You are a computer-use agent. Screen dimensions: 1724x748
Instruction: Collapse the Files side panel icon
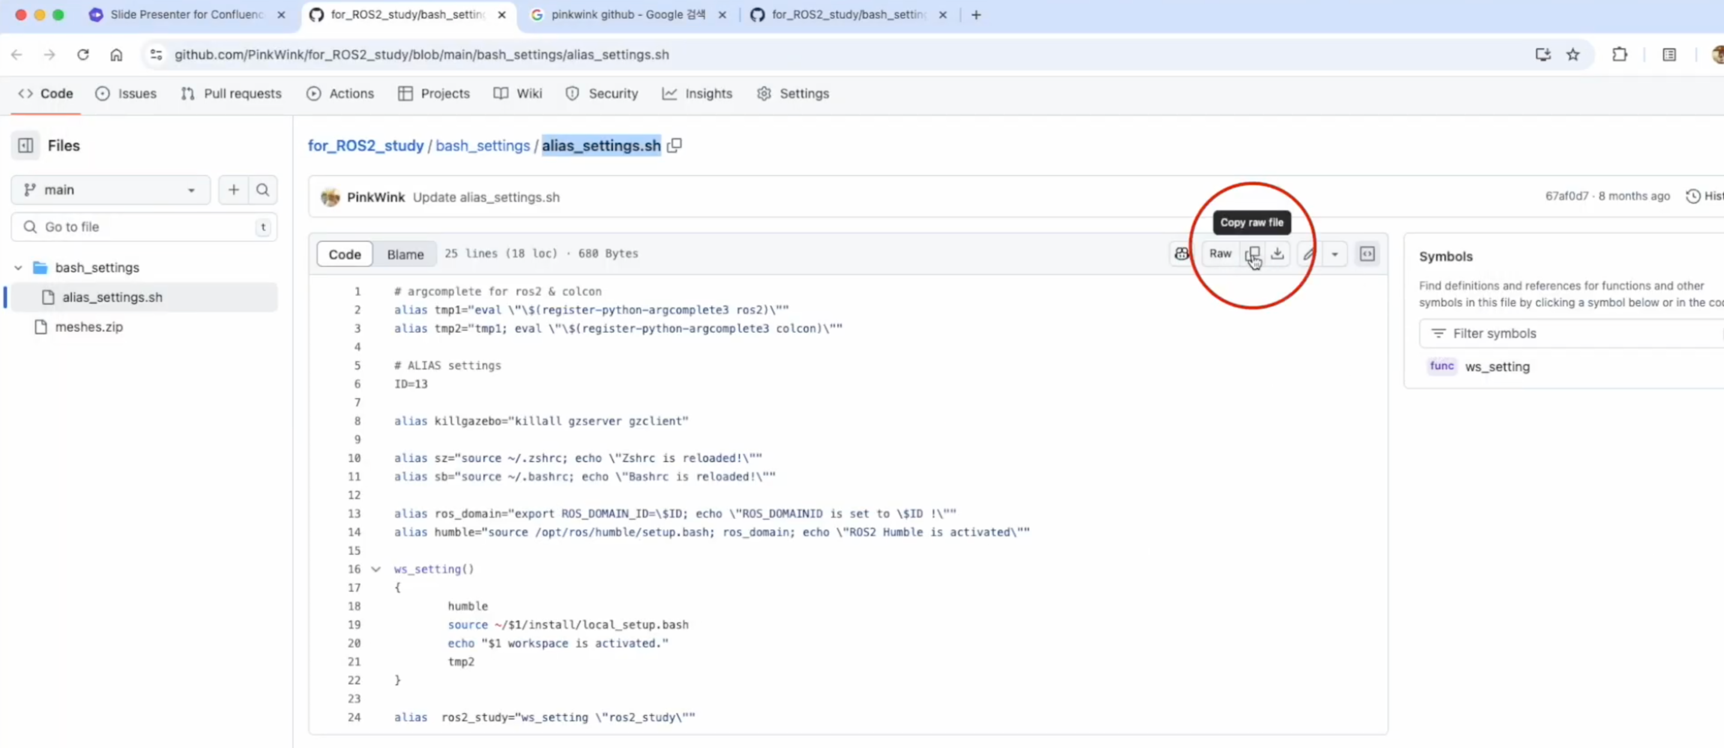pyautogui.click(x=25, y=145)
